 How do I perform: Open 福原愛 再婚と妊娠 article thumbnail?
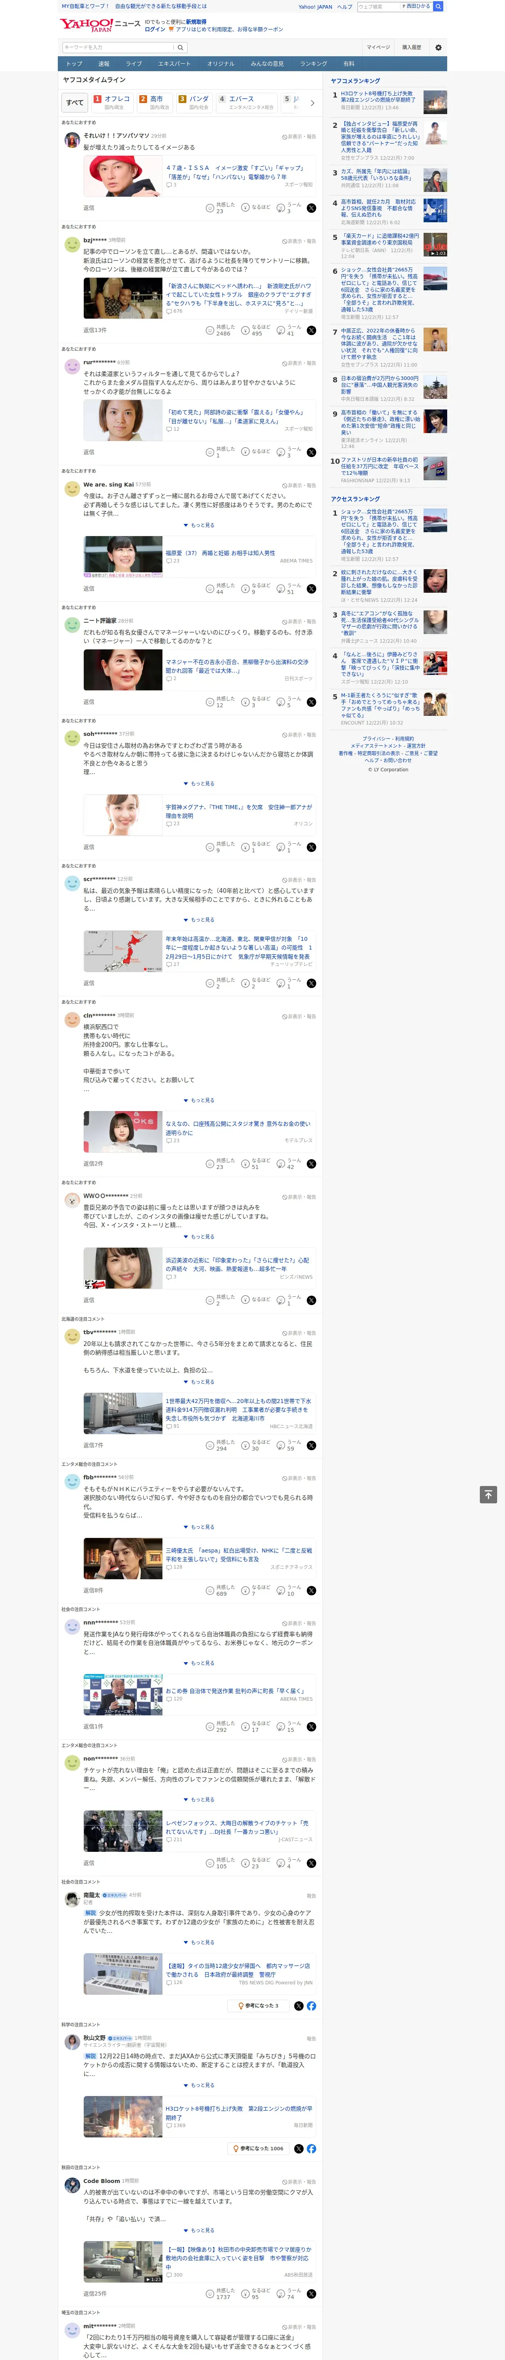[123, 557]
